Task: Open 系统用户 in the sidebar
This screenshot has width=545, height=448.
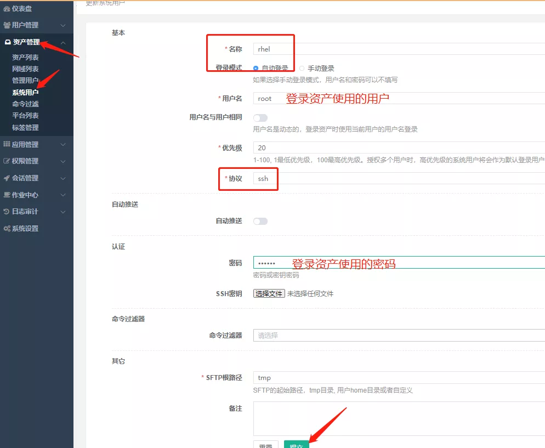Action: (x=25, y=92)
